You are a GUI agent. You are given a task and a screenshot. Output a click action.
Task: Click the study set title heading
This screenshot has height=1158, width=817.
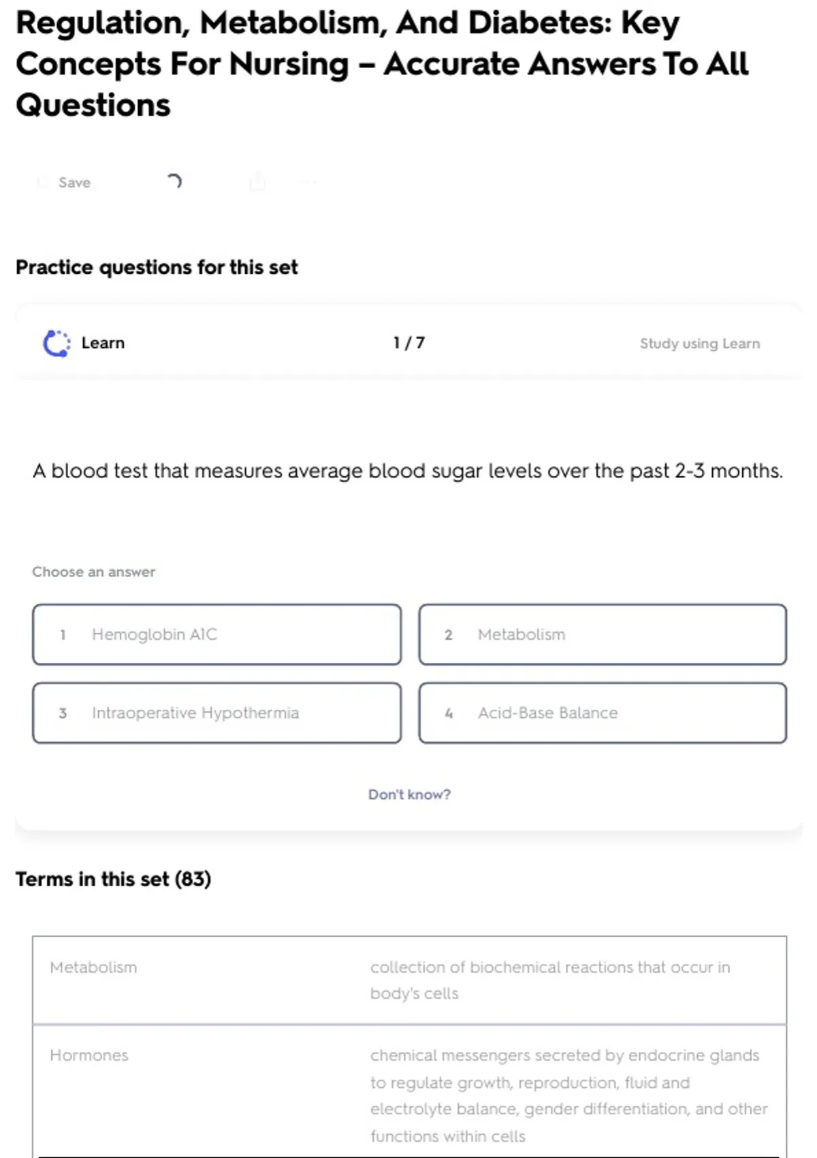[381, 64]
